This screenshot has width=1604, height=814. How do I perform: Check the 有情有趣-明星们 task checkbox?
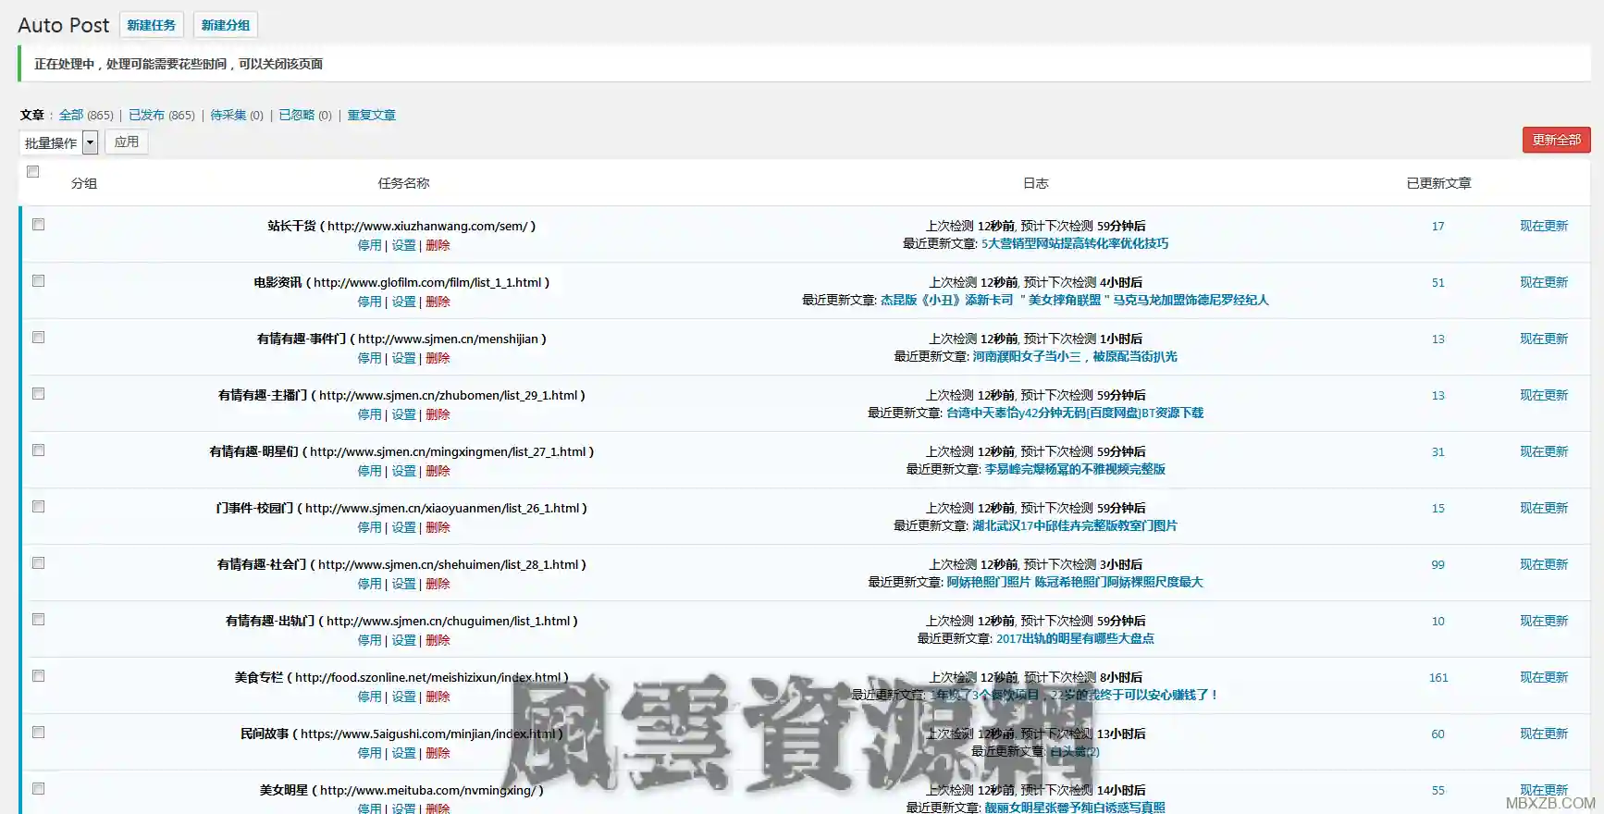click(x=39, y=450)
